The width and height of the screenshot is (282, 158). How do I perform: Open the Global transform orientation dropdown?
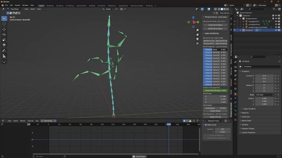[x=108, y=9]
